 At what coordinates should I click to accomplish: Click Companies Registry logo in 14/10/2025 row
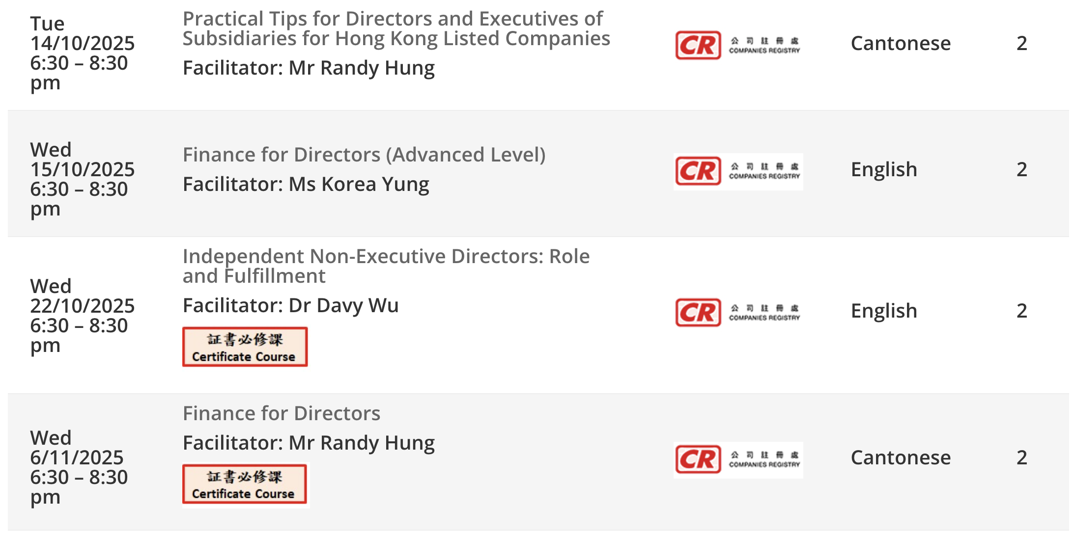pos(738,45)
